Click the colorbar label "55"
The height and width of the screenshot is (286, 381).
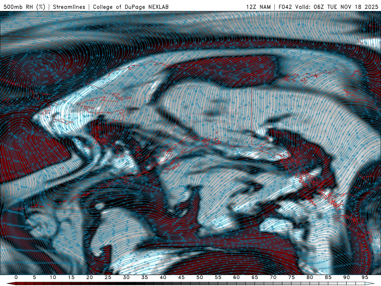(218, 277)
